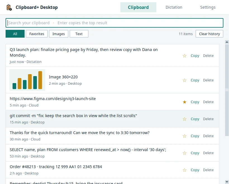Star the Image 360×220 item
The height and width of the screenshot is (184, 229).
(x=184, y=80)
